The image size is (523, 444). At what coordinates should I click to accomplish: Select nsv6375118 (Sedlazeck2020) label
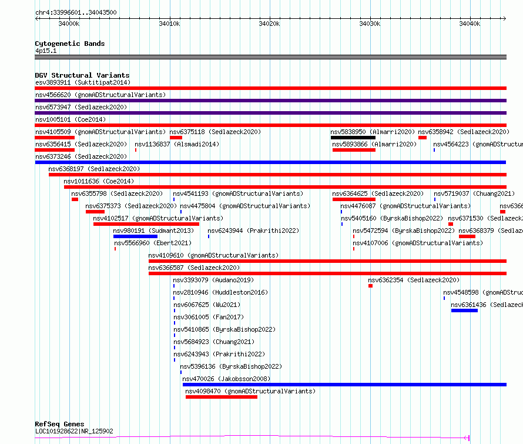(215, 132)
